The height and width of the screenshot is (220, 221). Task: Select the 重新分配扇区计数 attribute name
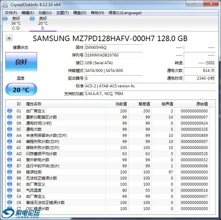coord(41,117)
